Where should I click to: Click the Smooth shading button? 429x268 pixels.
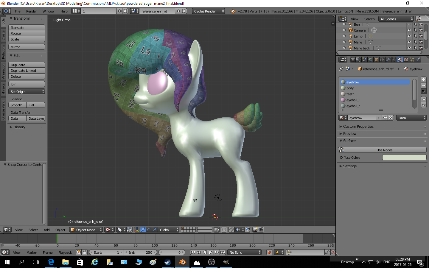coord(17,105)
